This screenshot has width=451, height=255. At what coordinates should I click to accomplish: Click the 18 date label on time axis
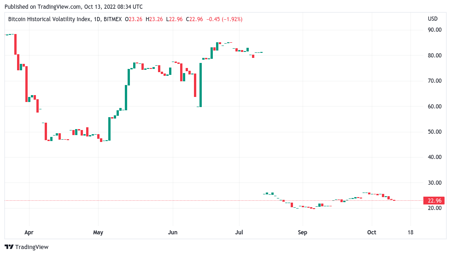pyautogui.click(x=410, y=232)
